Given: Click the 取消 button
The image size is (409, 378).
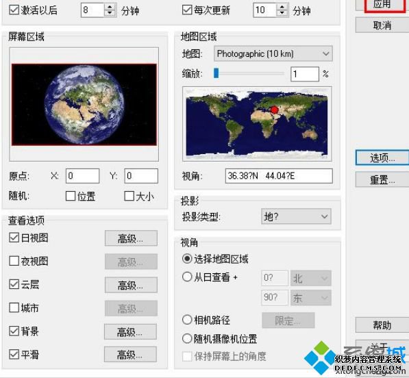Looking at the screenshot, I should pos(382,25).
